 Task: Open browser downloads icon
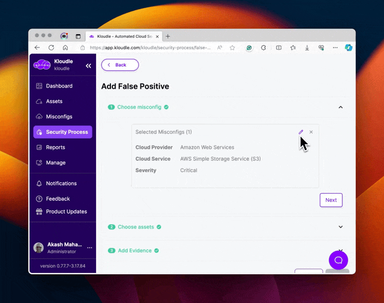point(307,48)
